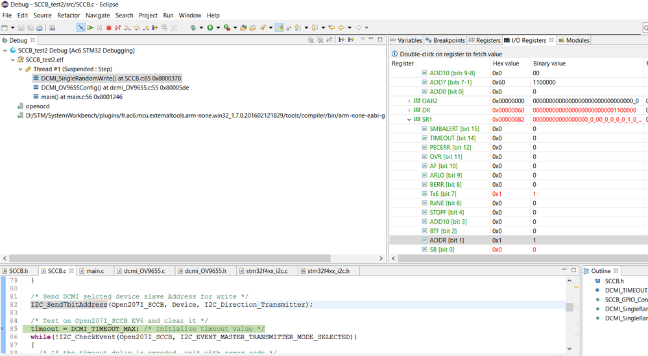Viewport: 648px width, 356px height.
Task: Collapse Thread #1 Suspended node
Action: (x=20, y=69)
